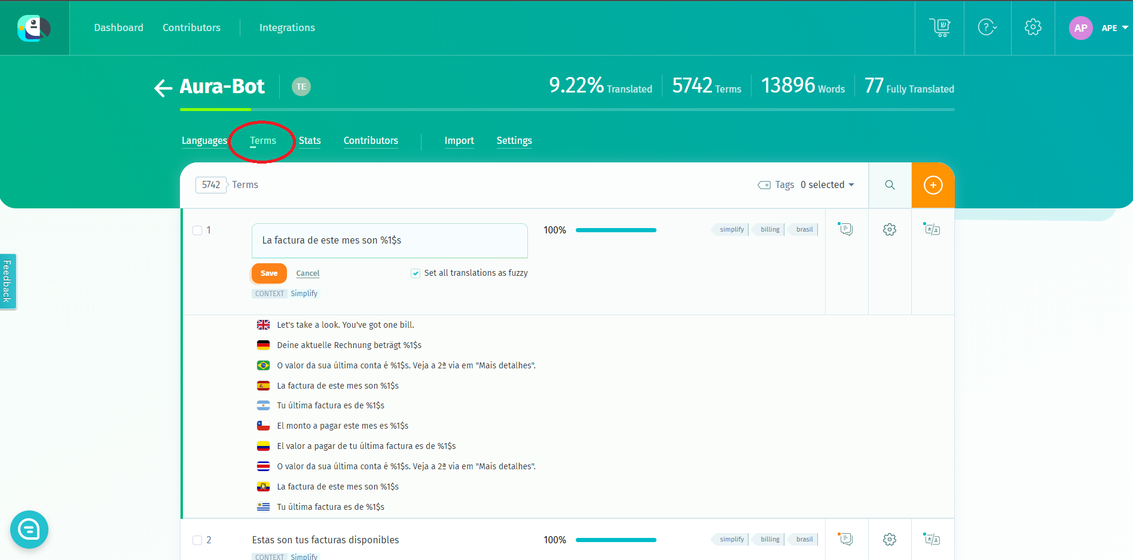Click the billing tag on term 1
Image resolution: width=1133 pixels, height=560 pixels.
[769, 229]
